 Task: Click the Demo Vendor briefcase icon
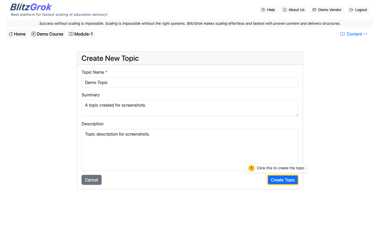[314, 9]
